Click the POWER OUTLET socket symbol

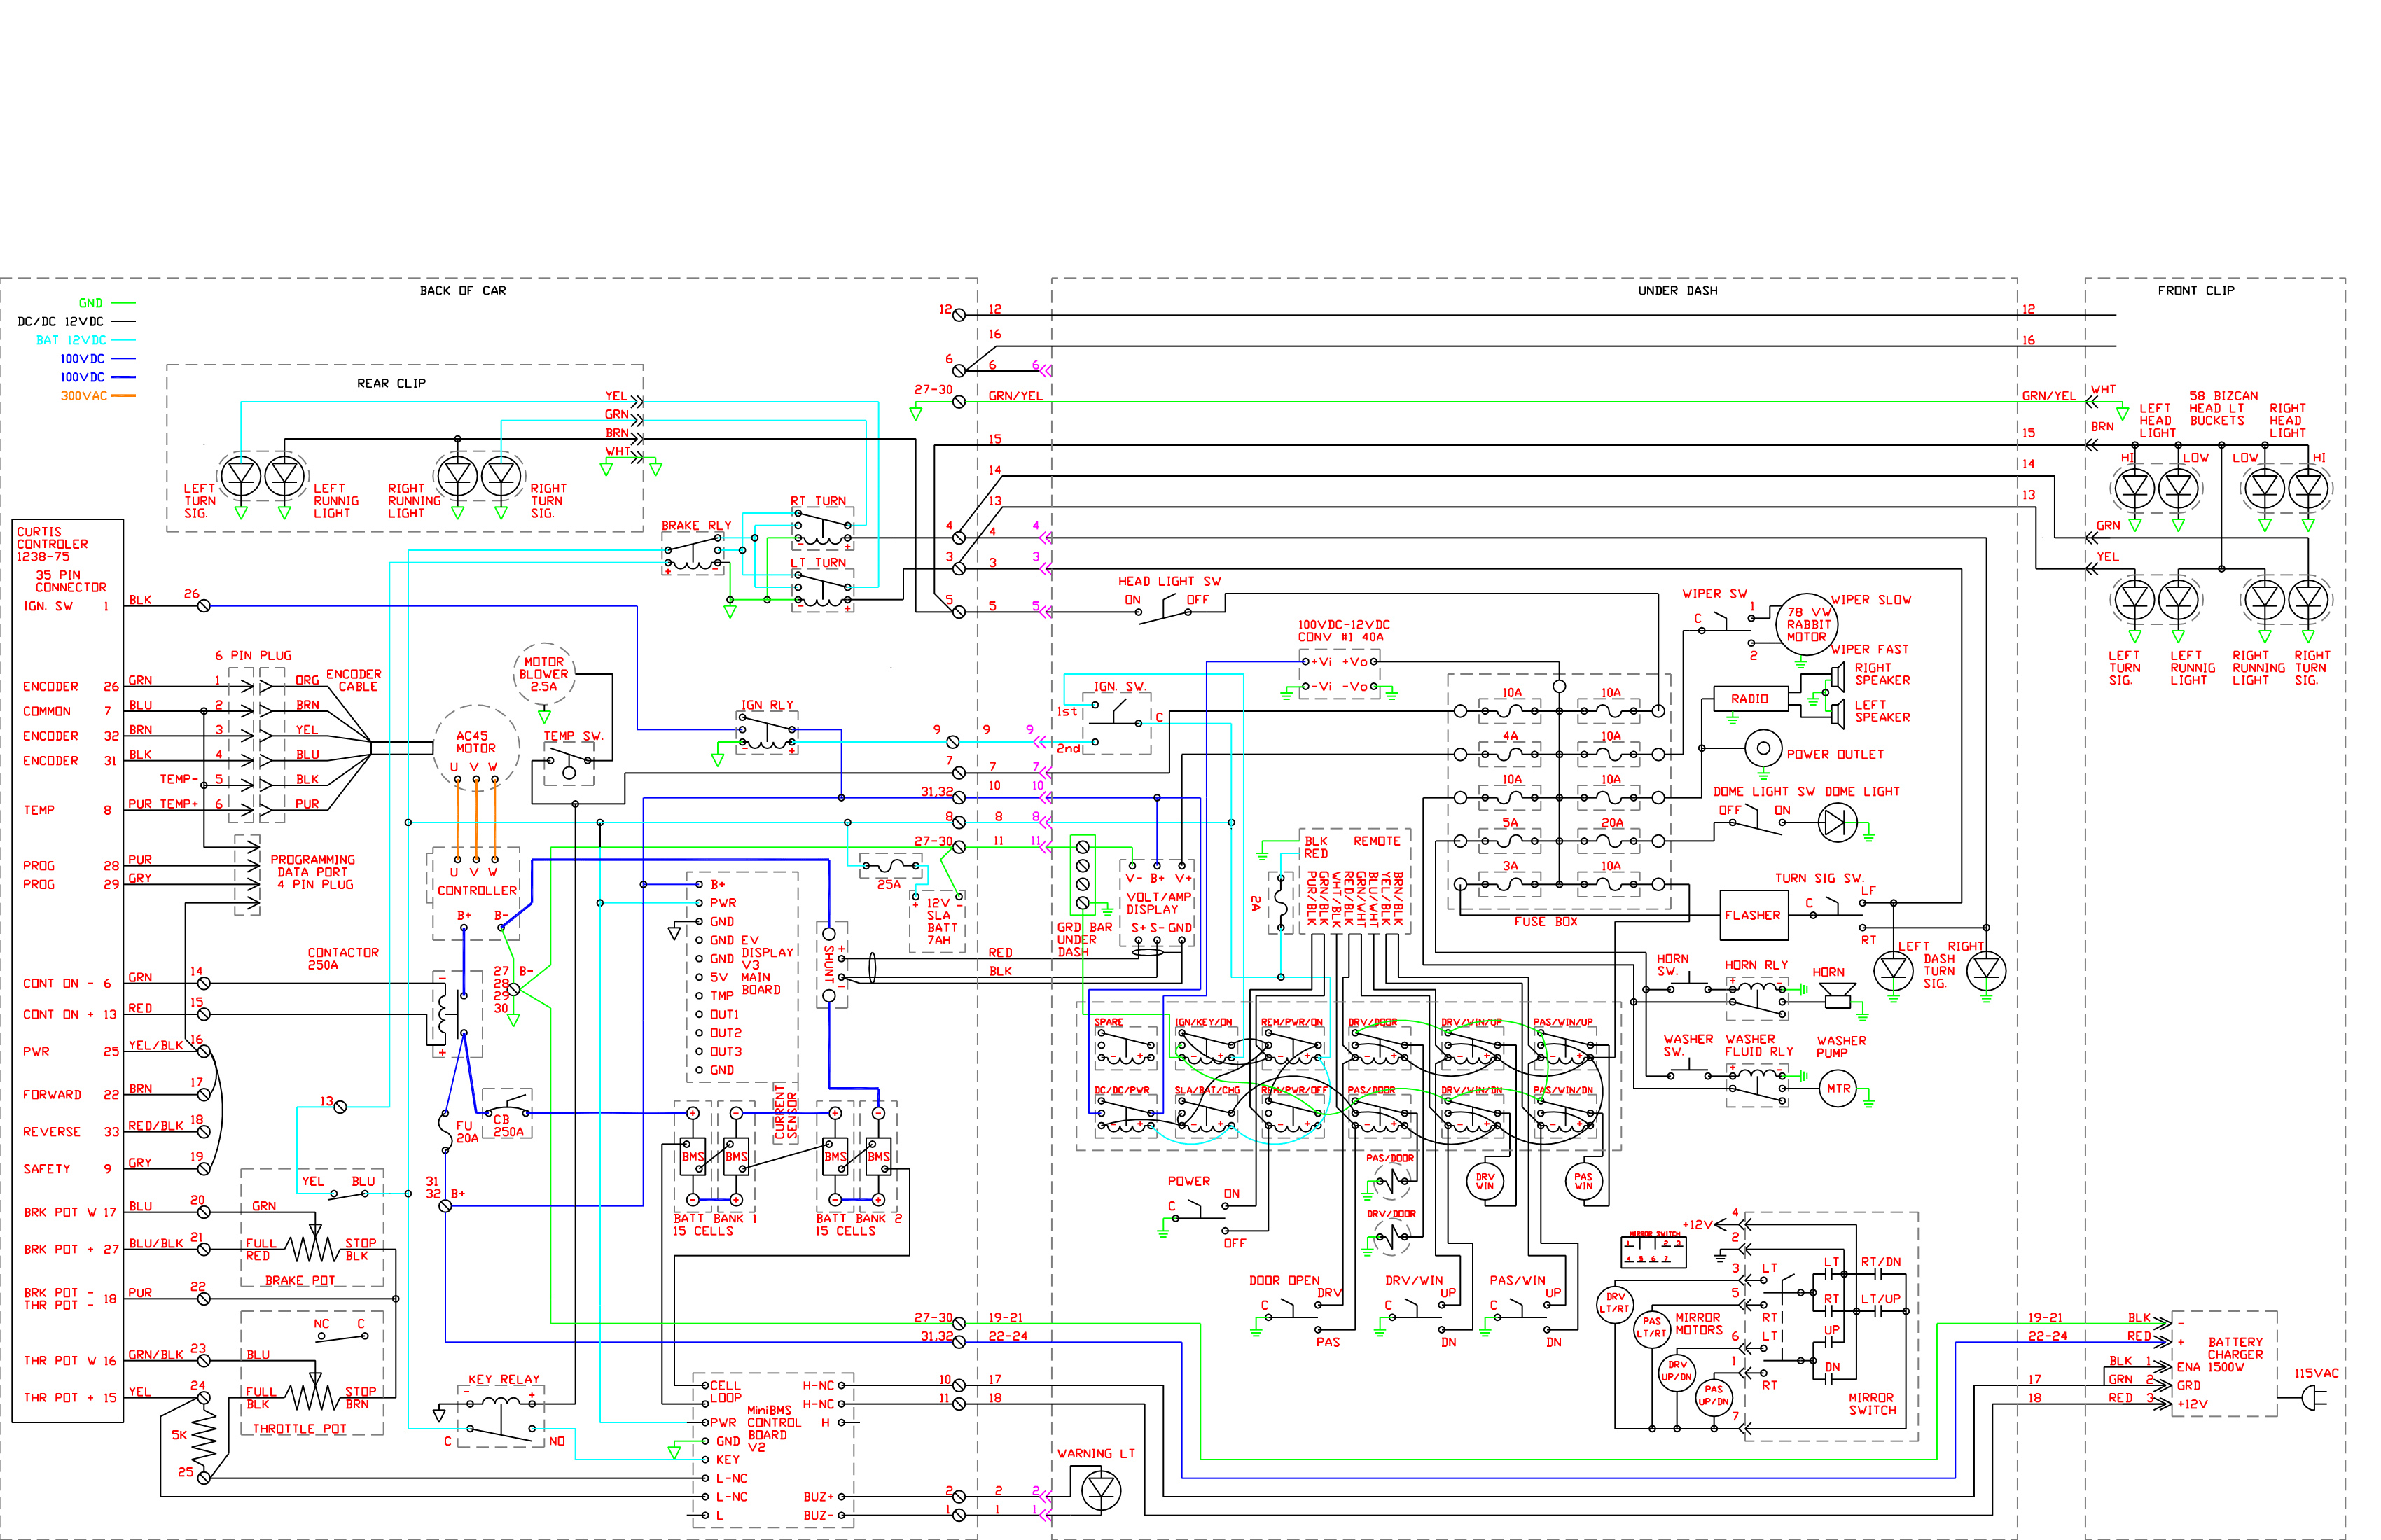click(x=1763, y=748)
